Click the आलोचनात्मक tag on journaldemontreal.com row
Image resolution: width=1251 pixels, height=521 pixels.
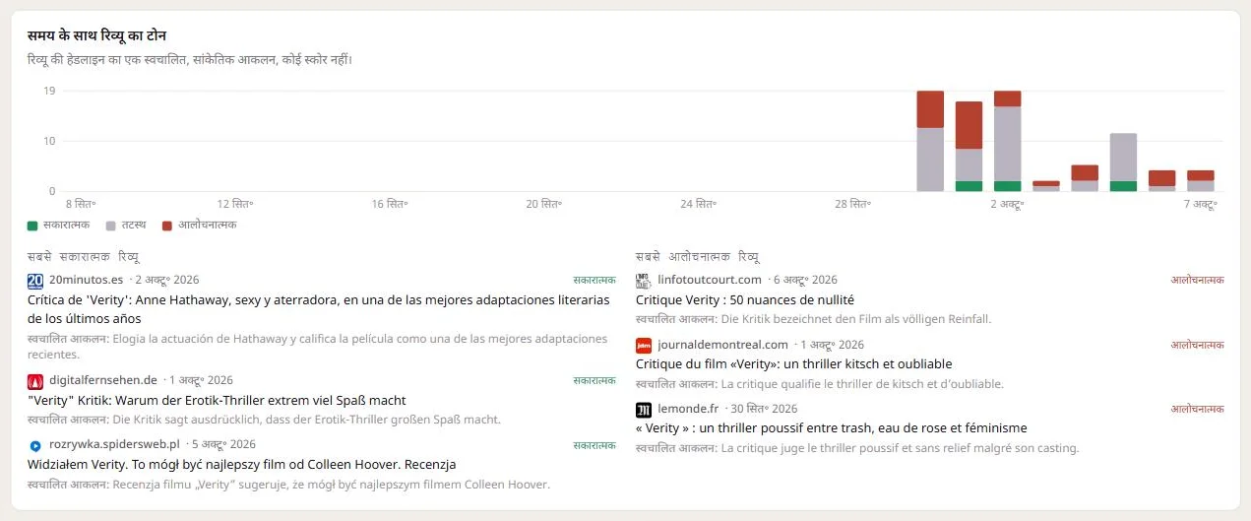coord(1197,345)
